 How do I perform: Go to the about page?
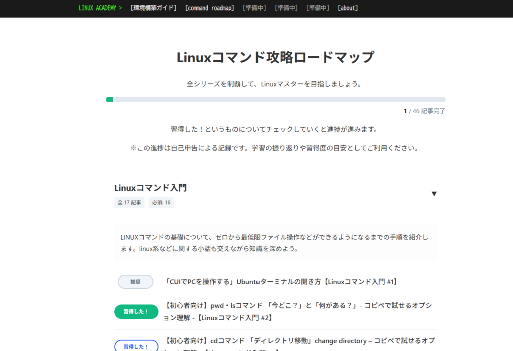click(347, 8)
